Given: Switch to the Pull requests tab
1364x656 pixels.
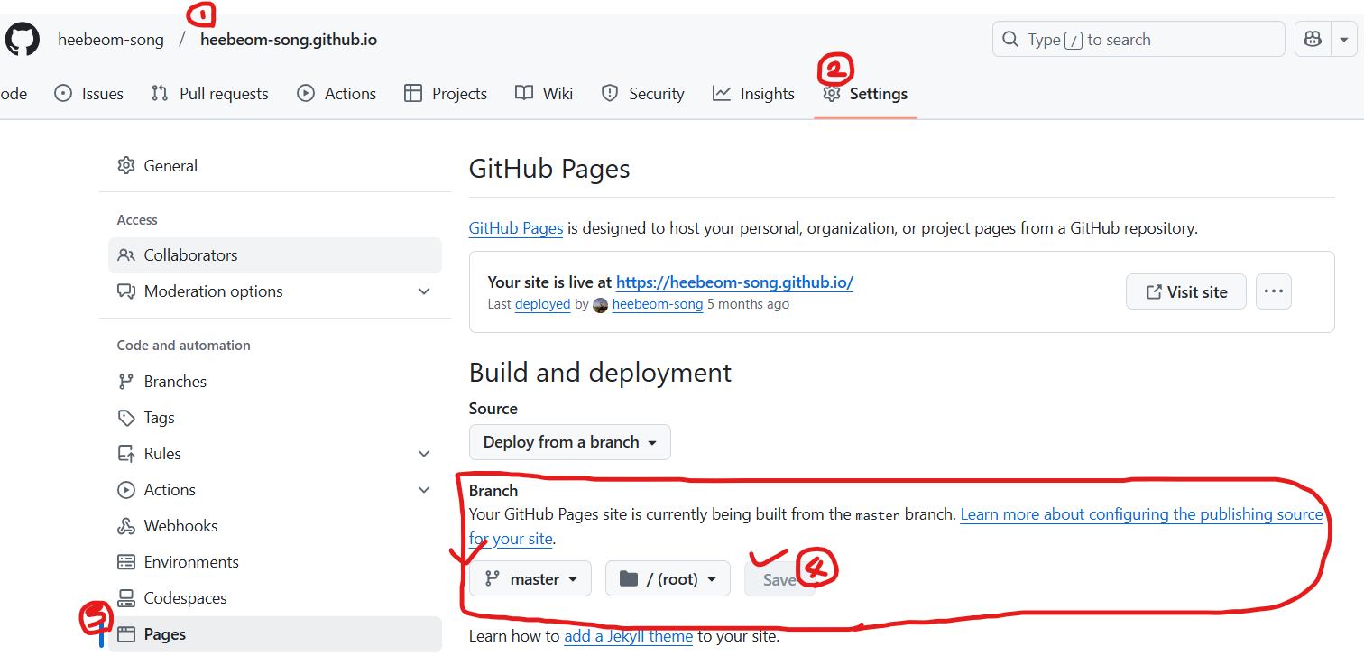Looking at the screenshot, I should pyautogui.click(x=210, y=94).
